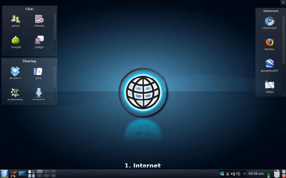Viewport: 286px width, 178px height.
Task: Launch dropbox from the Sharing panel
Action: click(16, 71)
